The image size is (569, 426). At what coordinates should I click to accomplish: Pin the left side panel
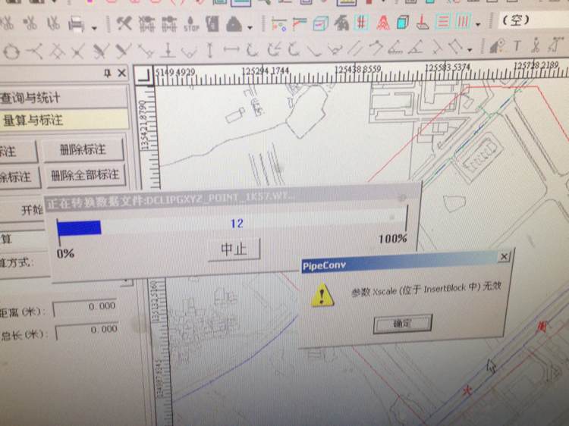pyautogui.click(x=108, y=74)
